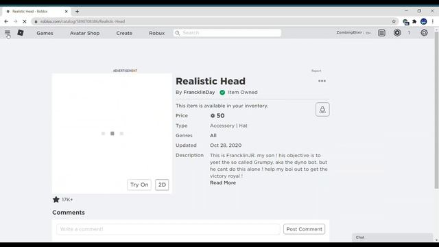Close the Realistic Head tab
This screenshot has width=439, height=247.
67,12
